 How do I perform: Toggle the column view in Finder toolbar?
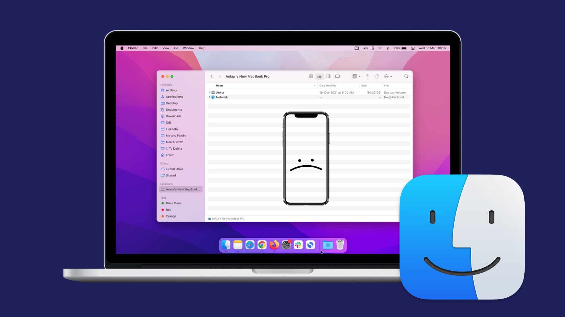[328, 76]
